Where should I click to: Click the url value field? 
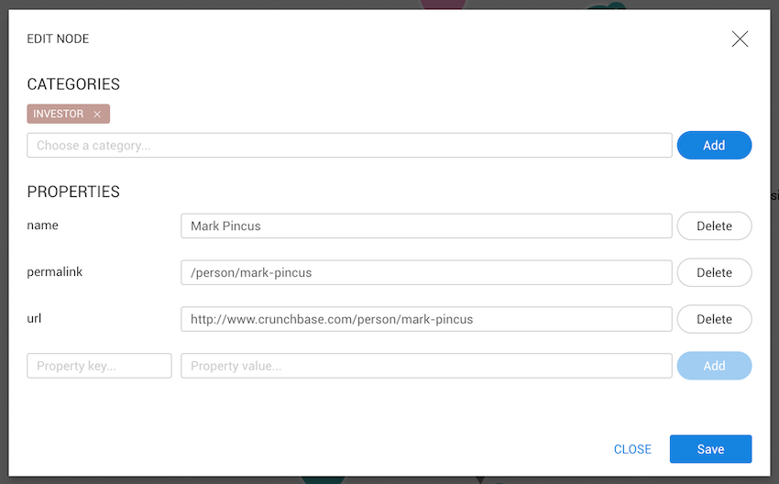click(x=426, y=319)
